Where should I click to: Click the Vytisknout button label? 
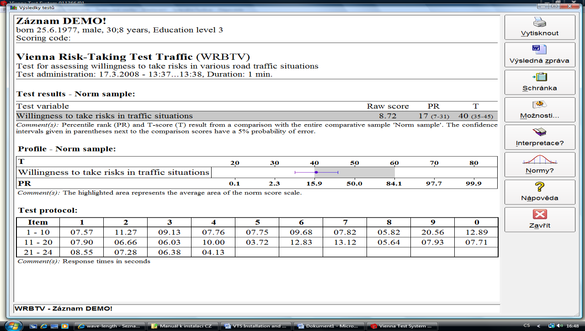pos(540,33)
